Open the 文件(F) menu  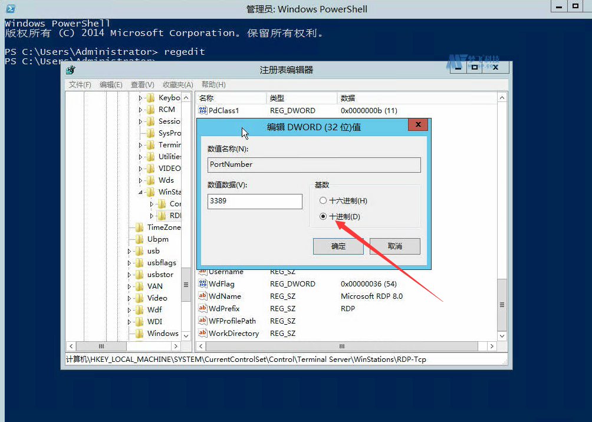(80, 85)
